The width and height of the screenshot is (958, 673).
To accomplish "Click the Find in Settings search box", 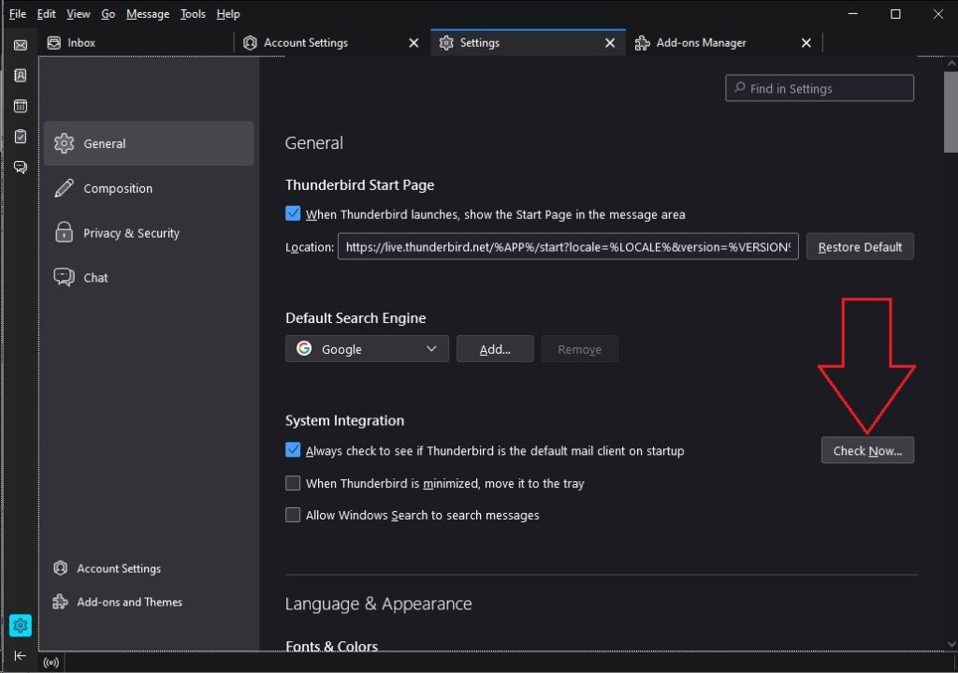I will pos(820,89).
